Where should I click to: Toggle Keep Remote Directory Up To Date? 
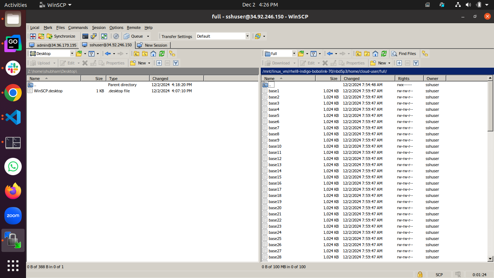[x=104, y=36]
